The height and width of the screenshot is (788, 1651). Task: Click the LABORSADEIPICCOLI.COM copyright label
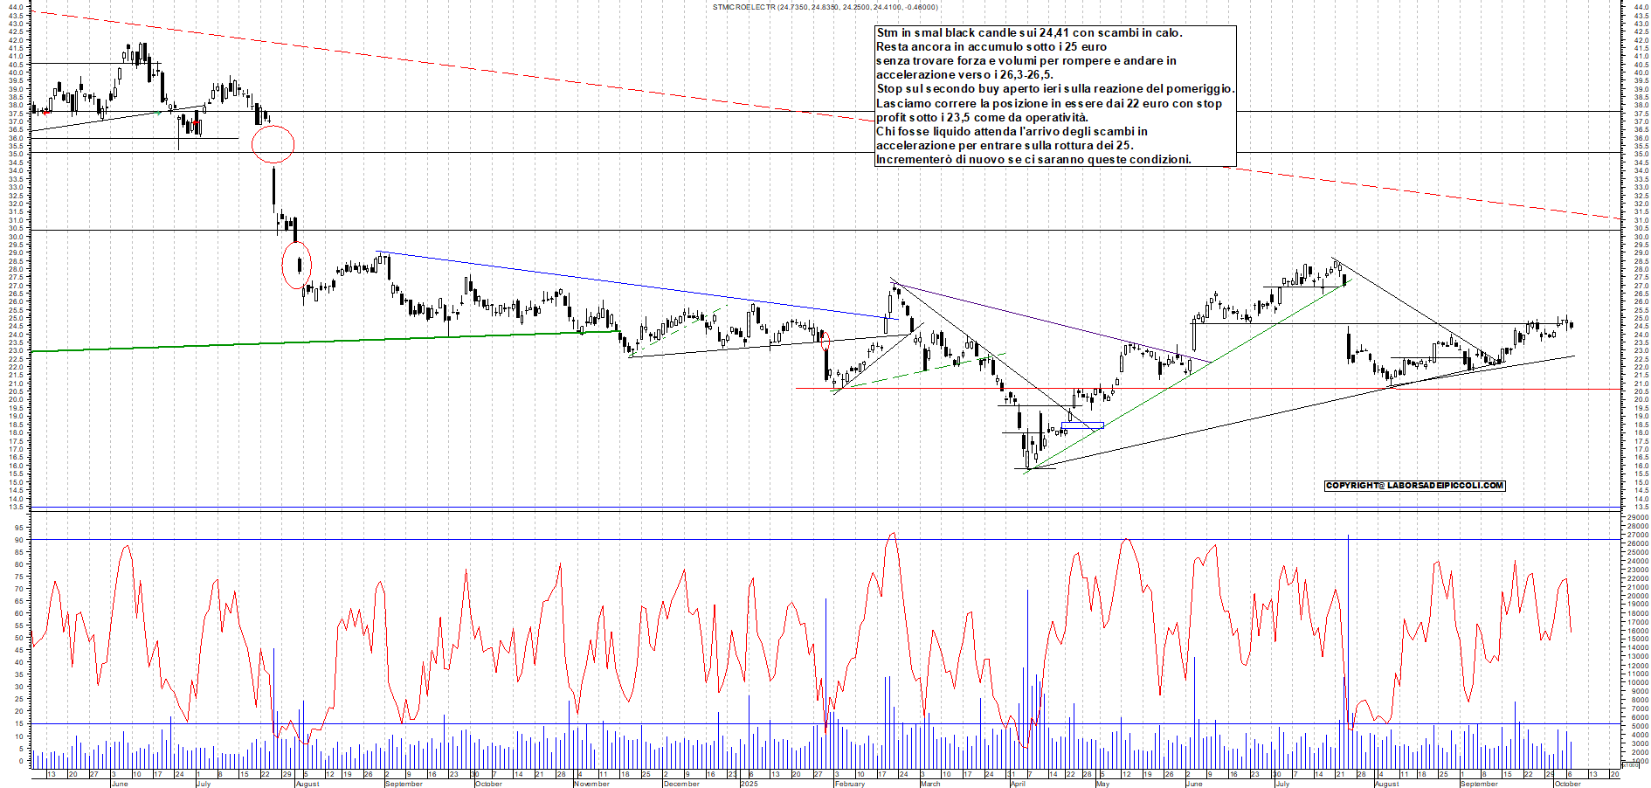(1414, 486)
